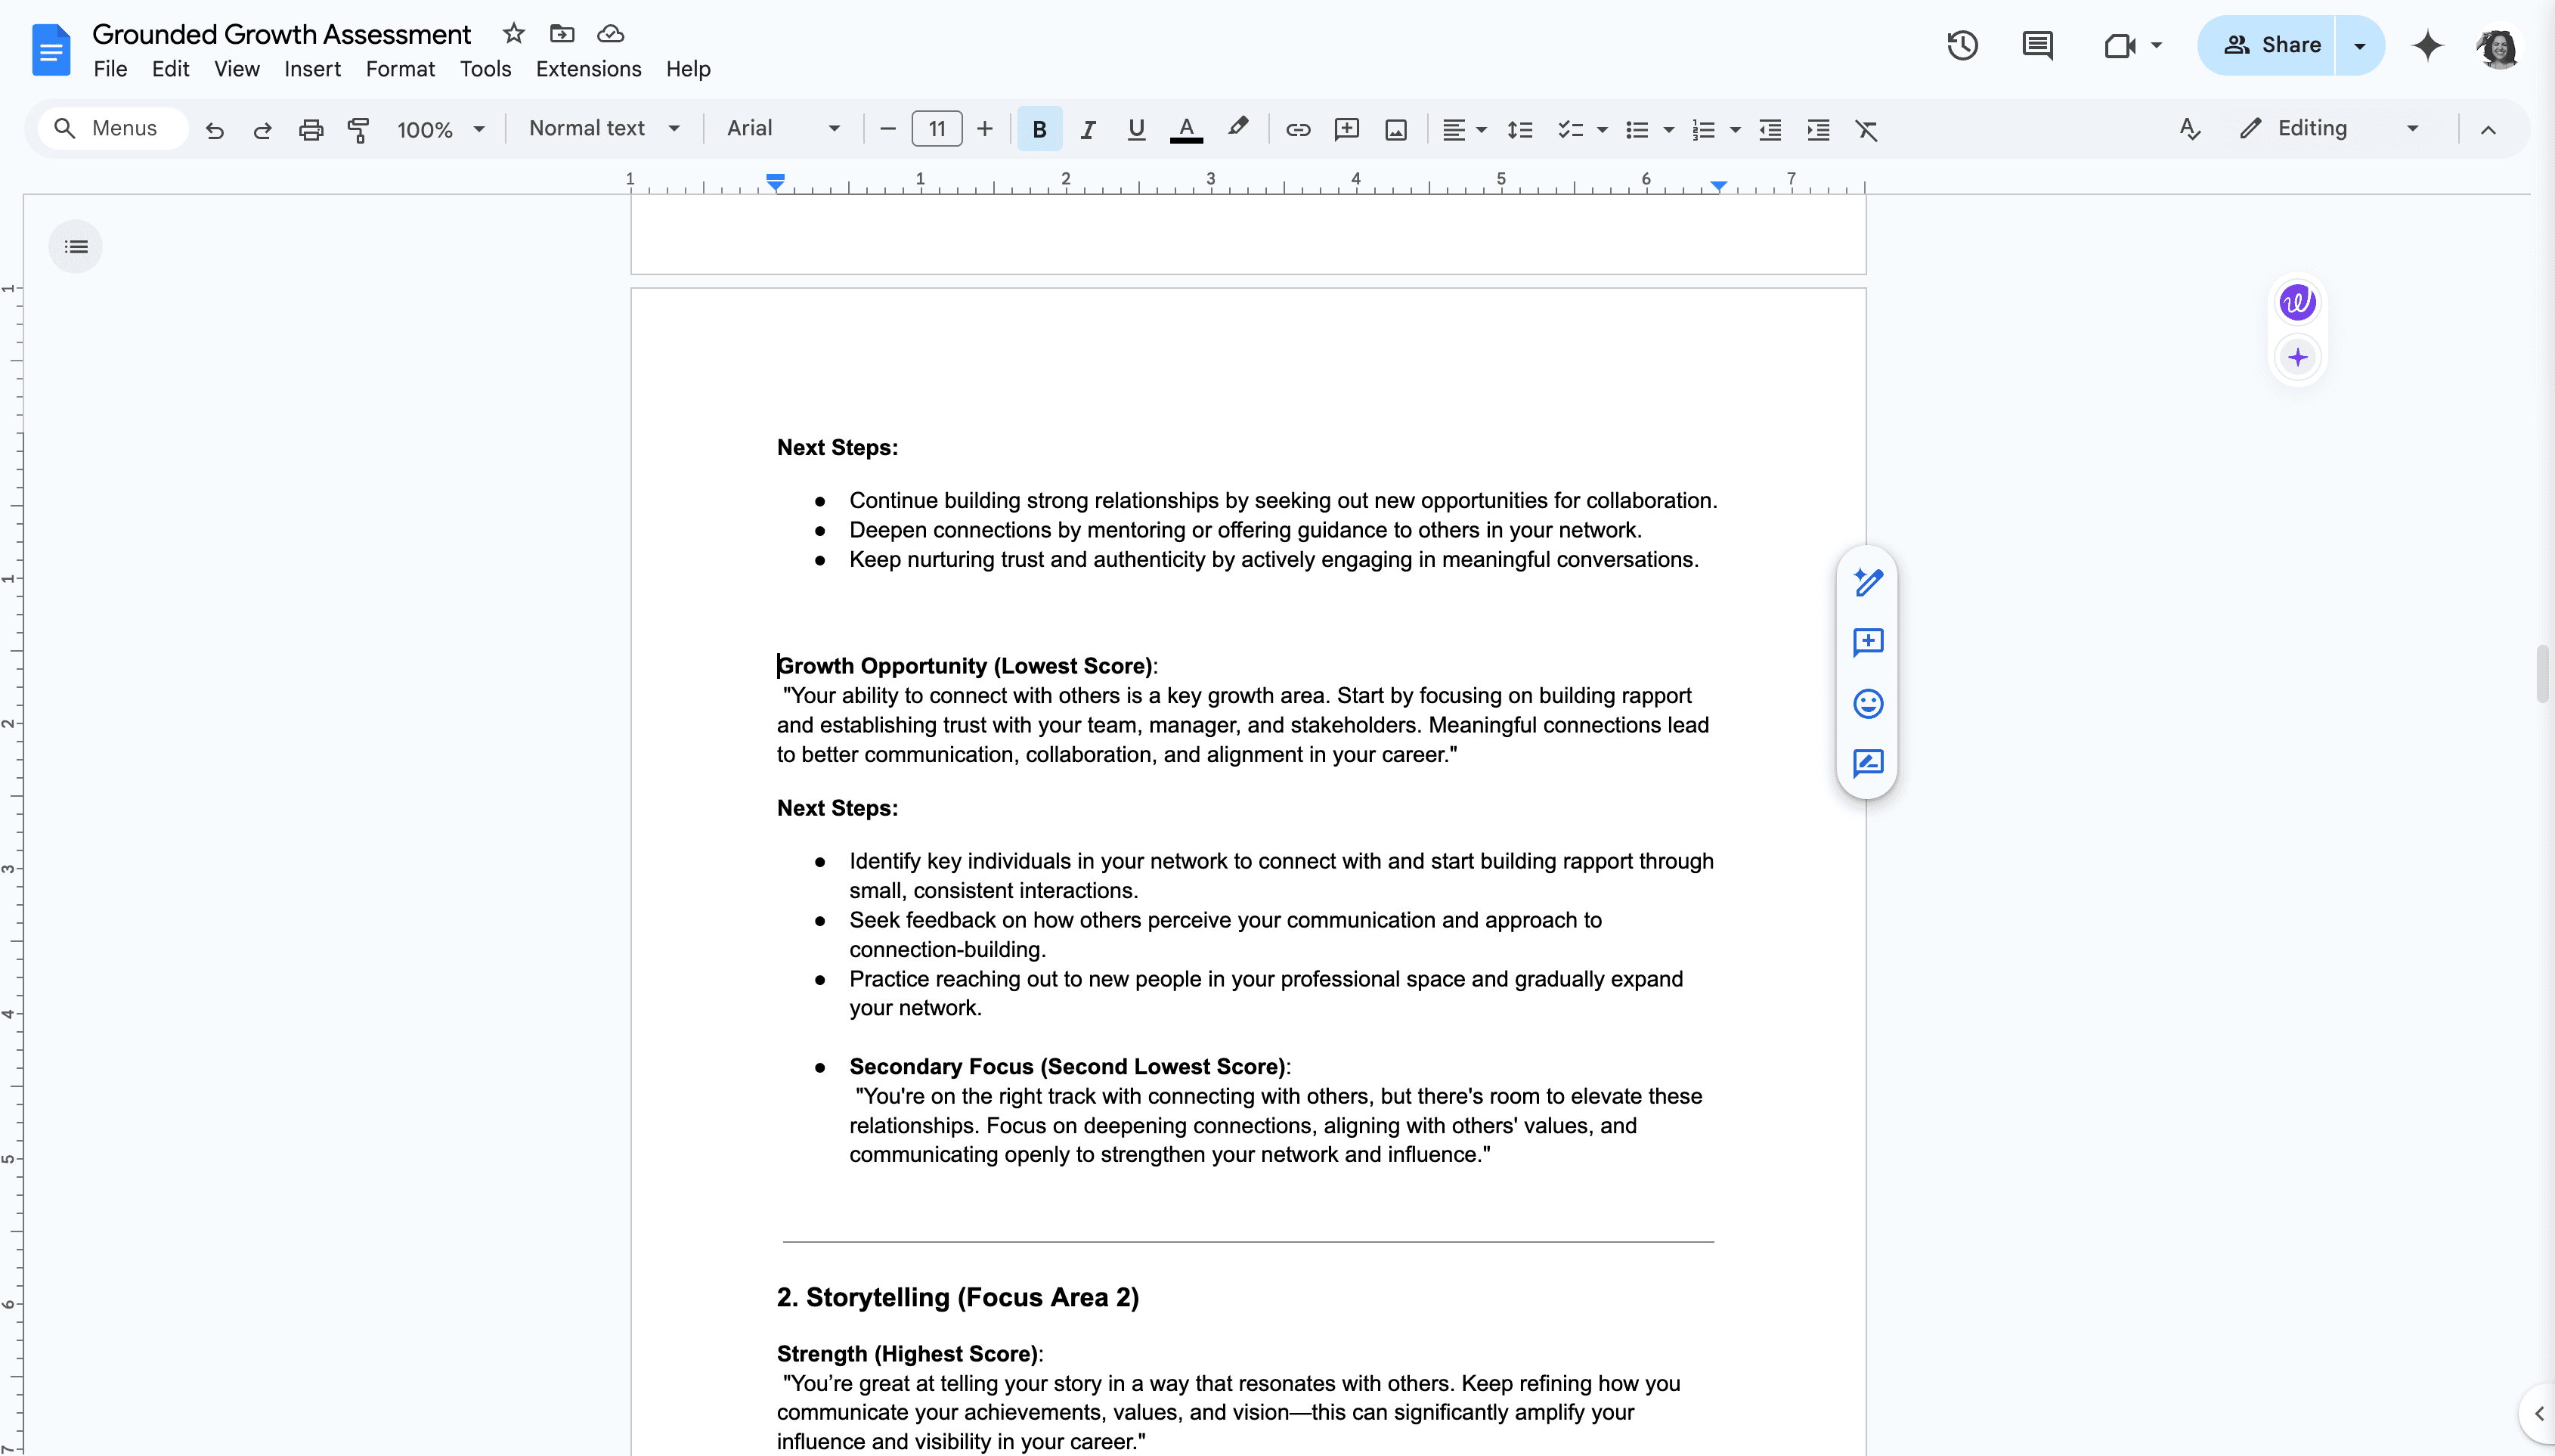
Task: Click the font size field
Action: 937,129
